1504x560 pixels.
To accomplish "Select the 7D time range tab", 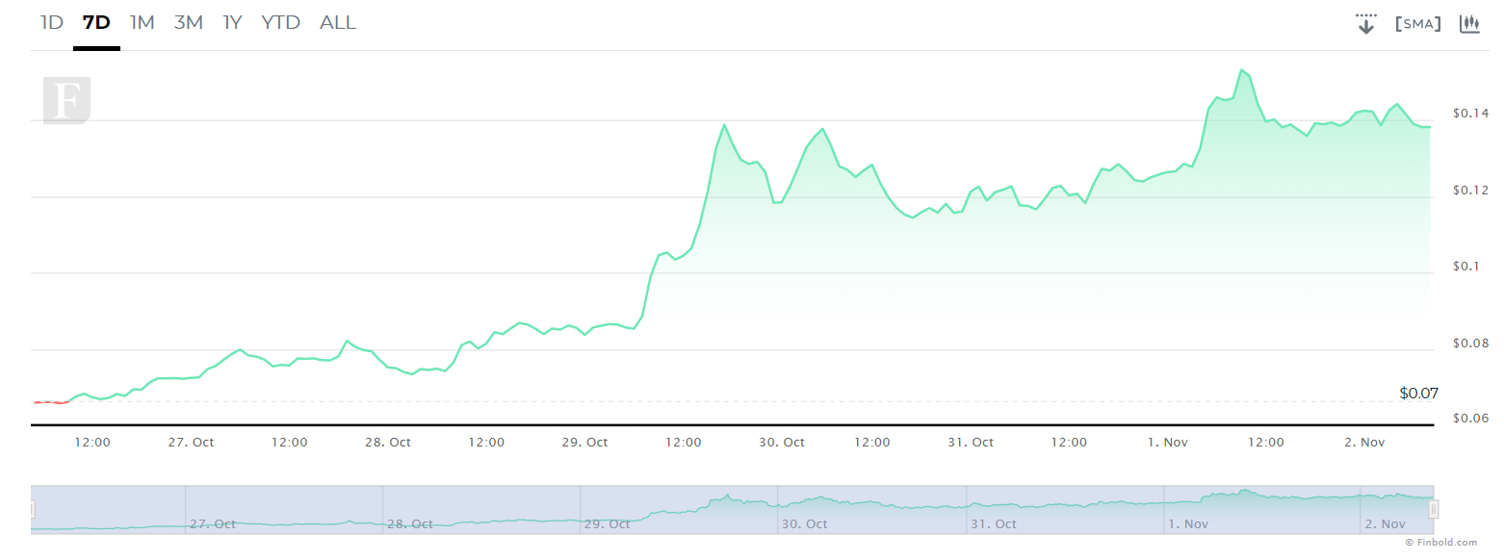I will pos(96,23).
